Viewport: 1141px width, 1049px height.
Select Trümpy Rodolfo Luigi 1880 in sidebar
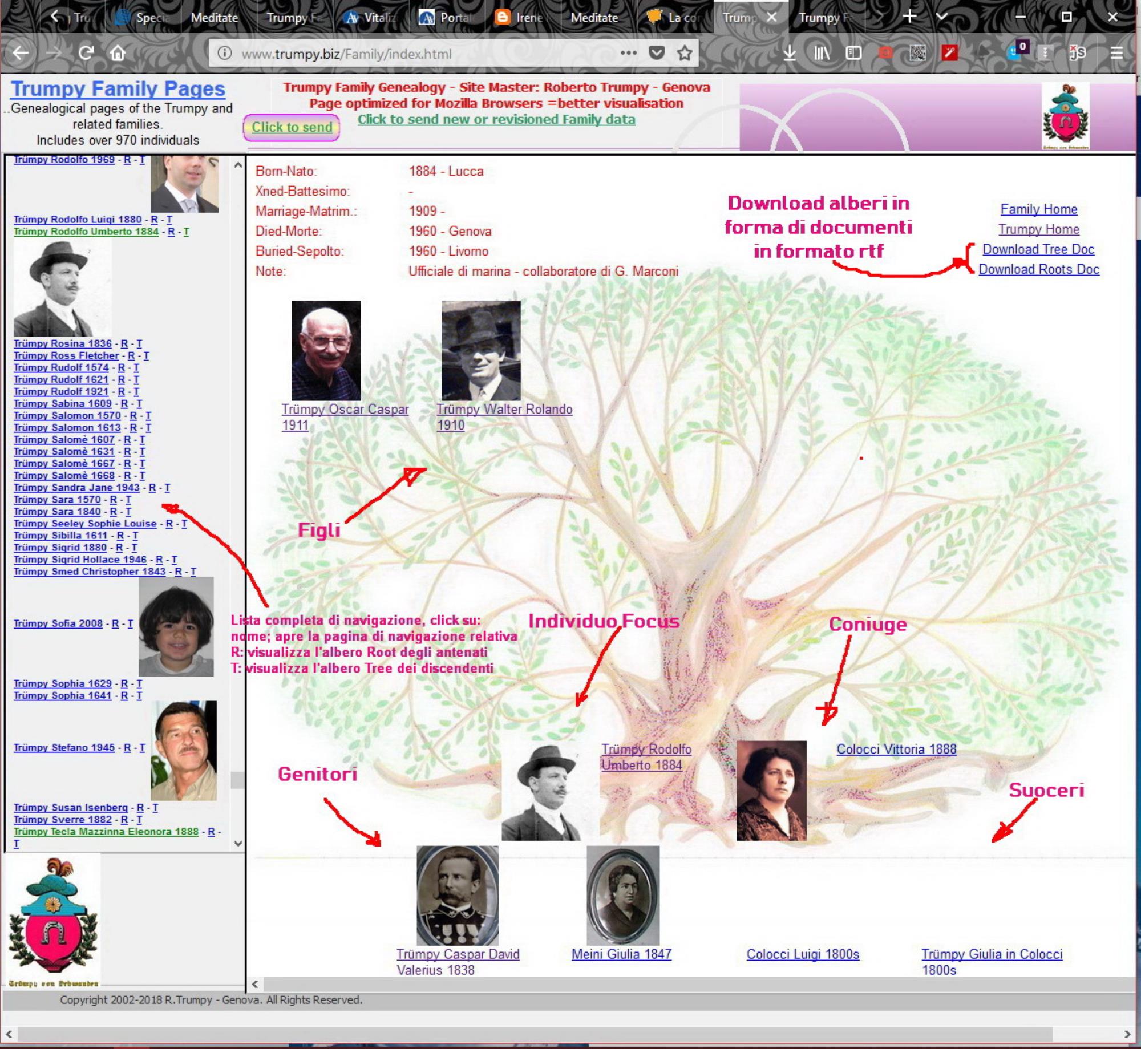pos(78,219)
